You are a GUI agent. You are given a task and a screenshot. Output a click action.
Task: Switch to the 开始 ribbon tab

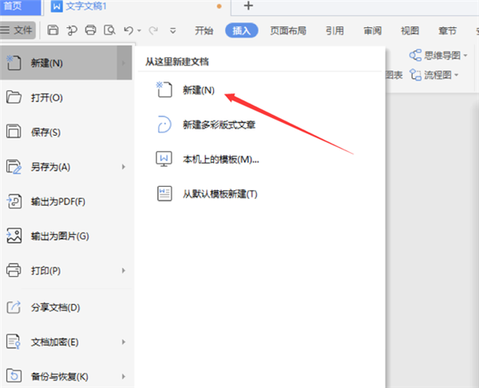pos(204,31)
